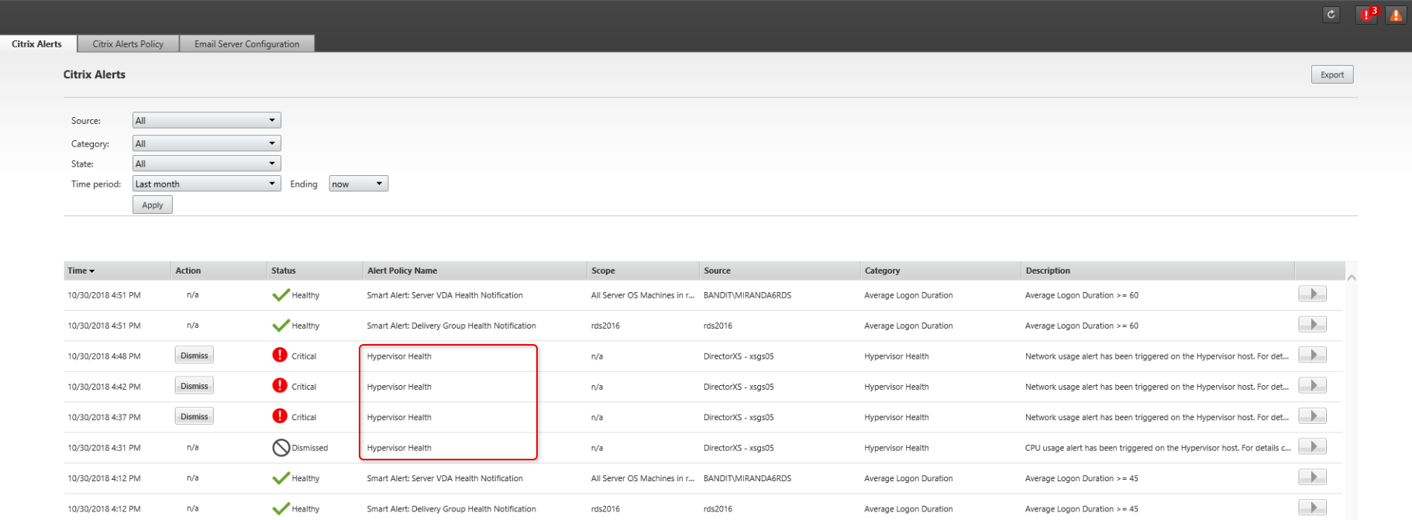Dismiss the 4:48 PM critical alert
This screenshot has width=1412, height=520.
click(194, 356)
